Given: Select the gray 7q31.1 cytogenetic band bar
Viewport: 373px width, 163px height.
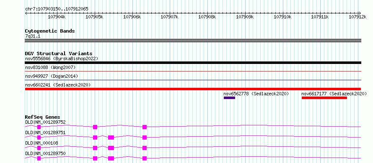Looking at the screenshot, I should (x=193, y=41).
